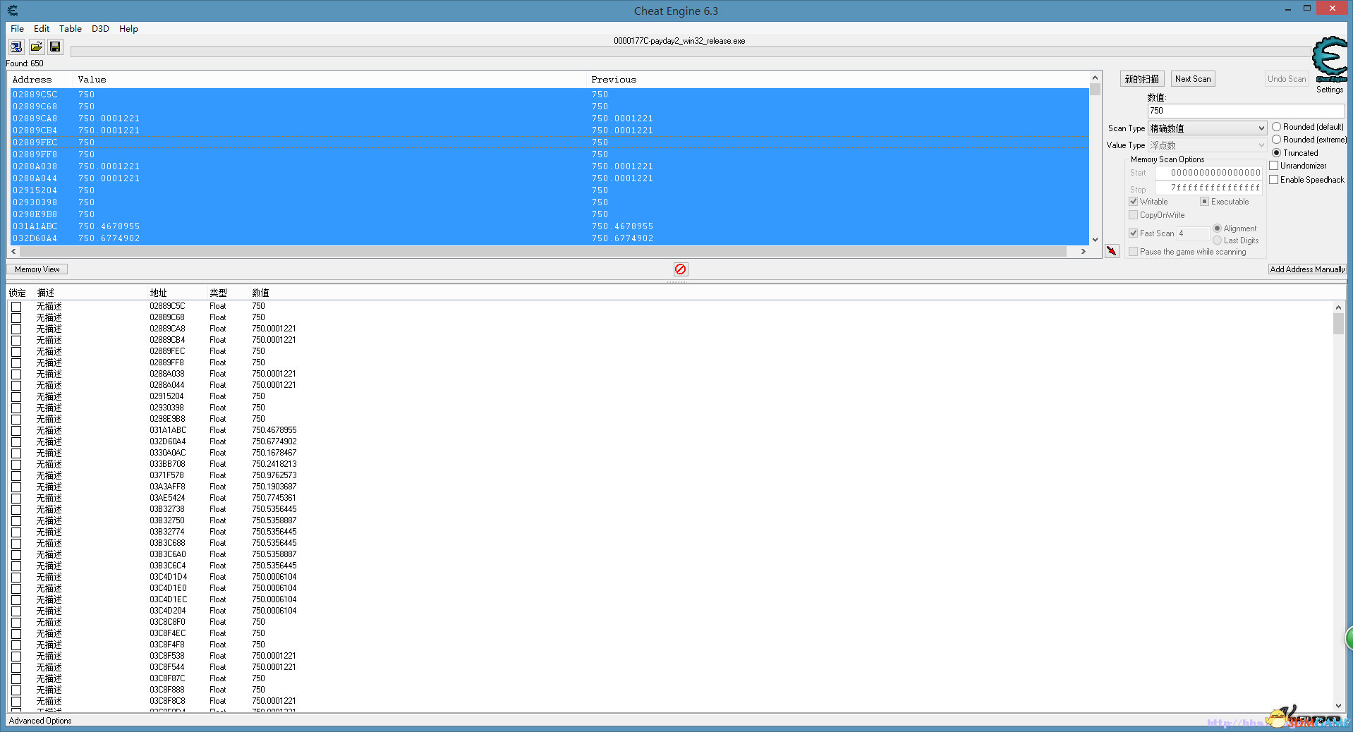The width and height of the screenshot is (1353, 732).
Task: Click the Cheat Engine logo
Action: coord(1330,59)
